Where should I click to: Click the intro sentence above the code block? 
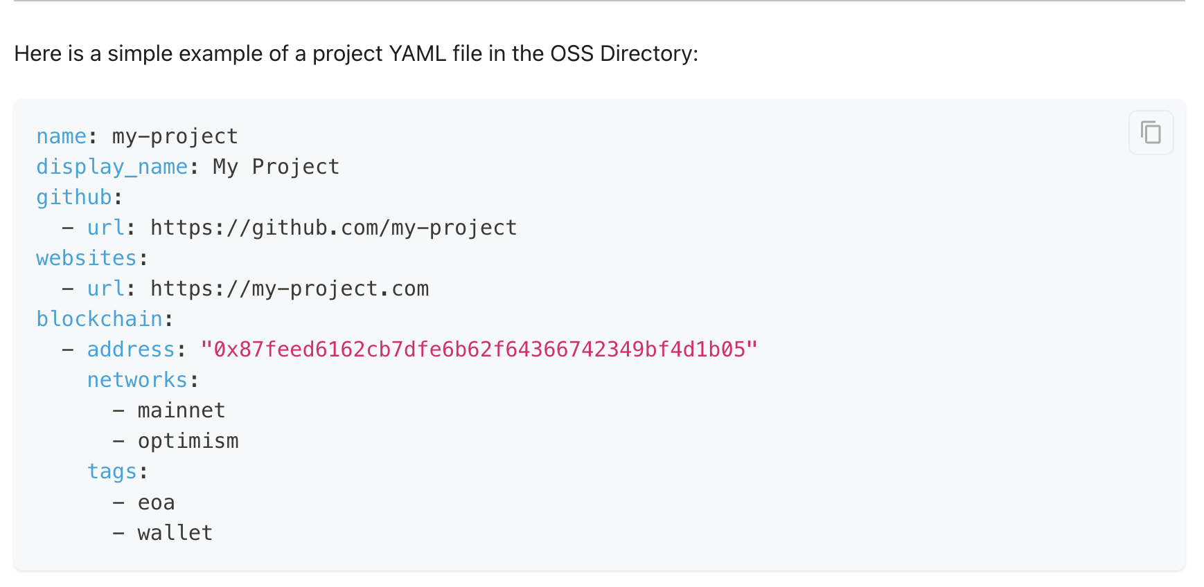click(x=277, y=53)
